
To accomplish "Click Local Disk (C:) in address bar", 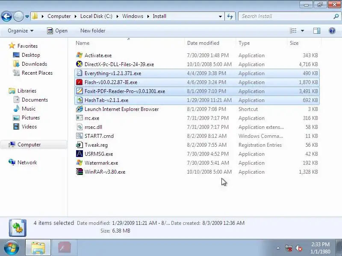I will 96,16.
